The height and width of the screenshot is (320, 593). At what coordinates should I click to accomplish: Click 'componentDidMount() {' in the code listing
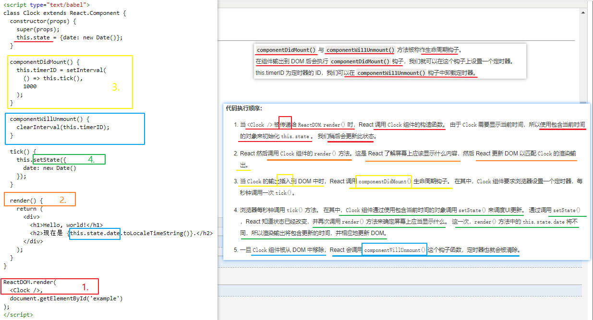pos(45,62)
